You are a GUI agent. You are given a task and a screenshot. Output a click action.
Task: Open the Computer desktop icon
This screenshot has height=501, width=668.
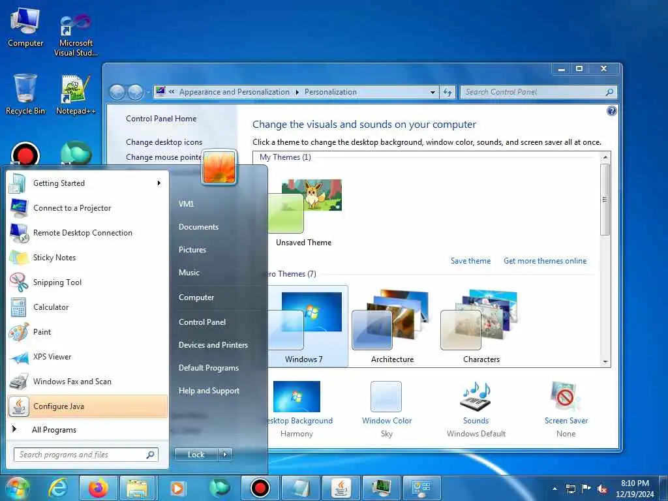click(x=25, y=26)
